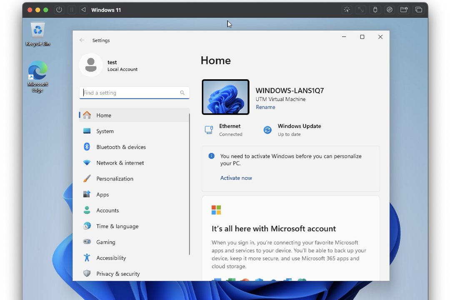Click the search magnifier in Find a setting
The image size is (450, 300).
click(182, 93)
